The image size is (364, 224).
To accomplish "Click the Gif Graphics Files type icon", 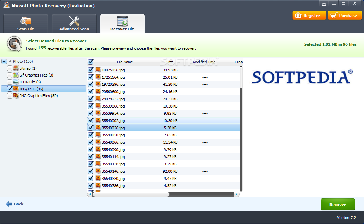I will click(x=16, y=75).
